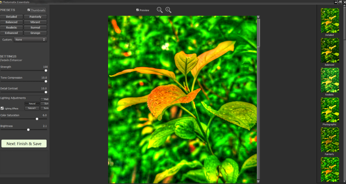Click the zoom out magnifier icon
Viewport: 346px width, 184px height.
(159, 10)
